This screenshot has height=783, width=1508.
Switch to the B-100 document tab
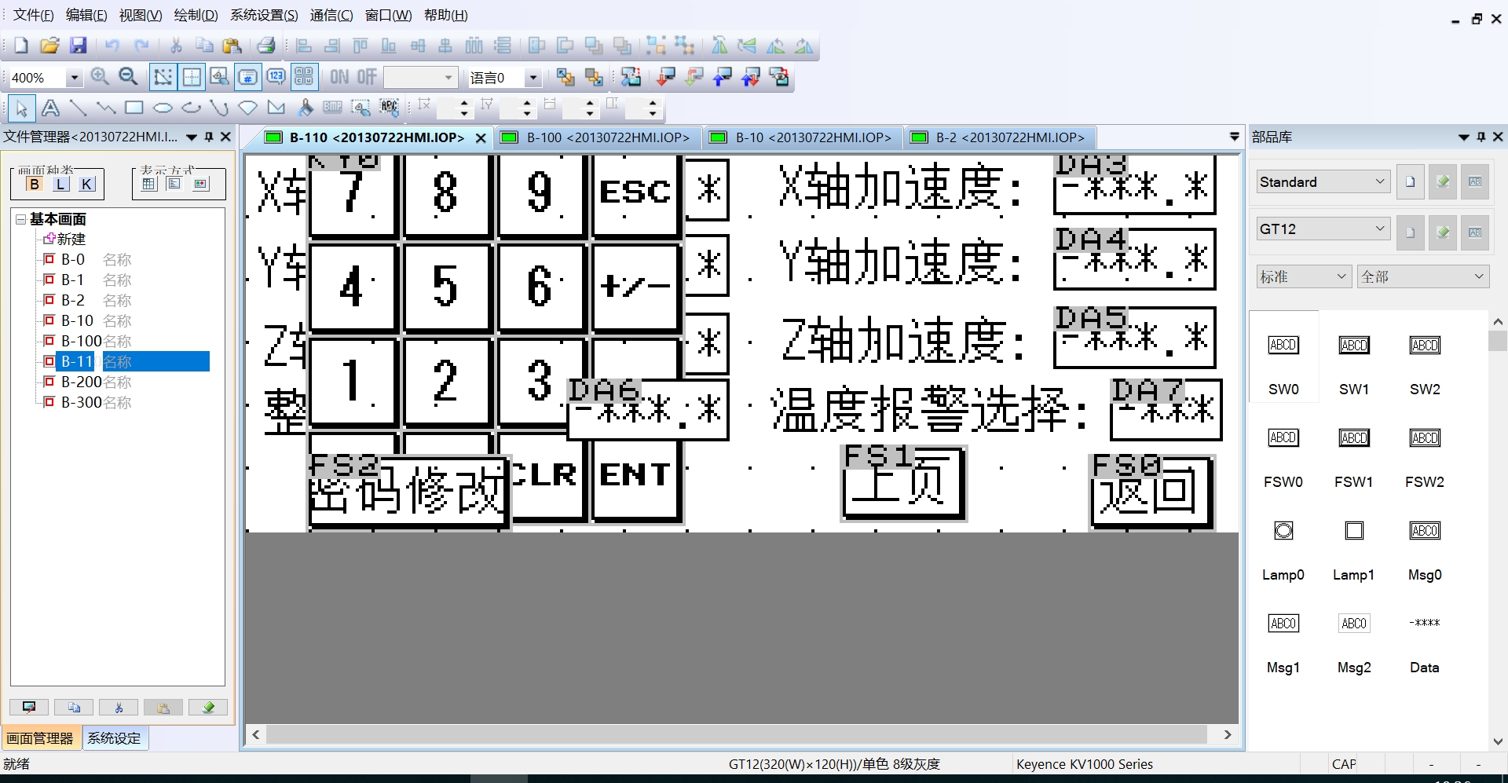click(597, 137)
